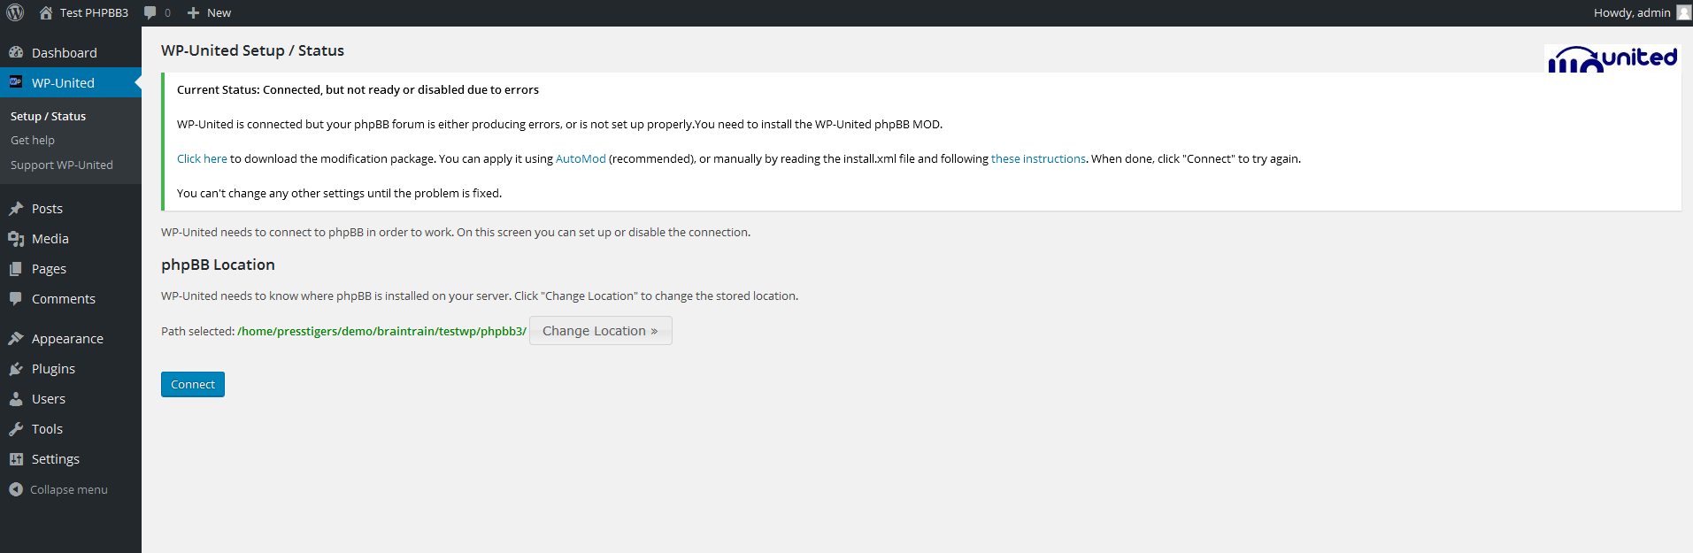The image size is (1693, 553).
Task: Click the Posts pushpin icon
Action: click(16, 209)
